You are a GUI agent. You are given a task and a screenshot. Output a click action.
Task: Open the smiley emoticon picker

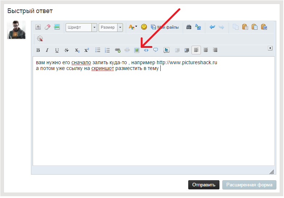144,27
